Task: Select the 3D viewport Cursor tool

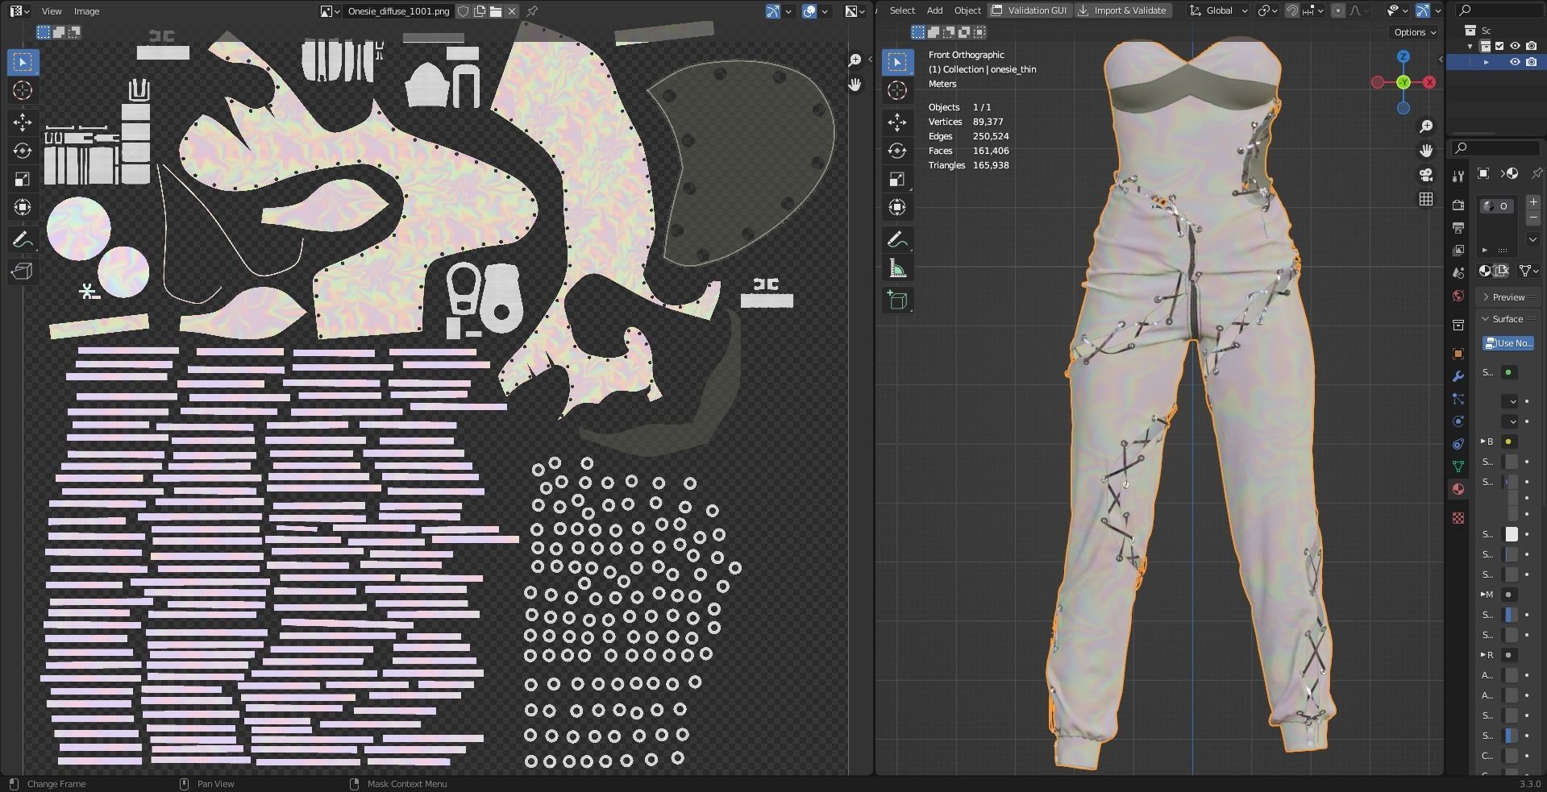Action: point(897,90)
